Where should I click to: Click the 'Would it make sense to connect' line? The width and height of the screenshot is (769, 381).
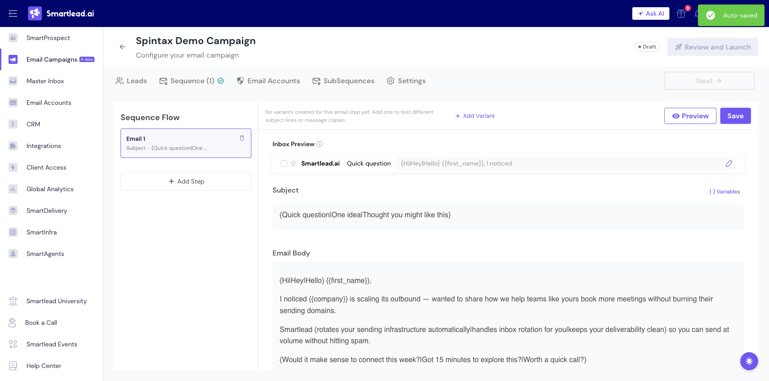tap(433, 359)
